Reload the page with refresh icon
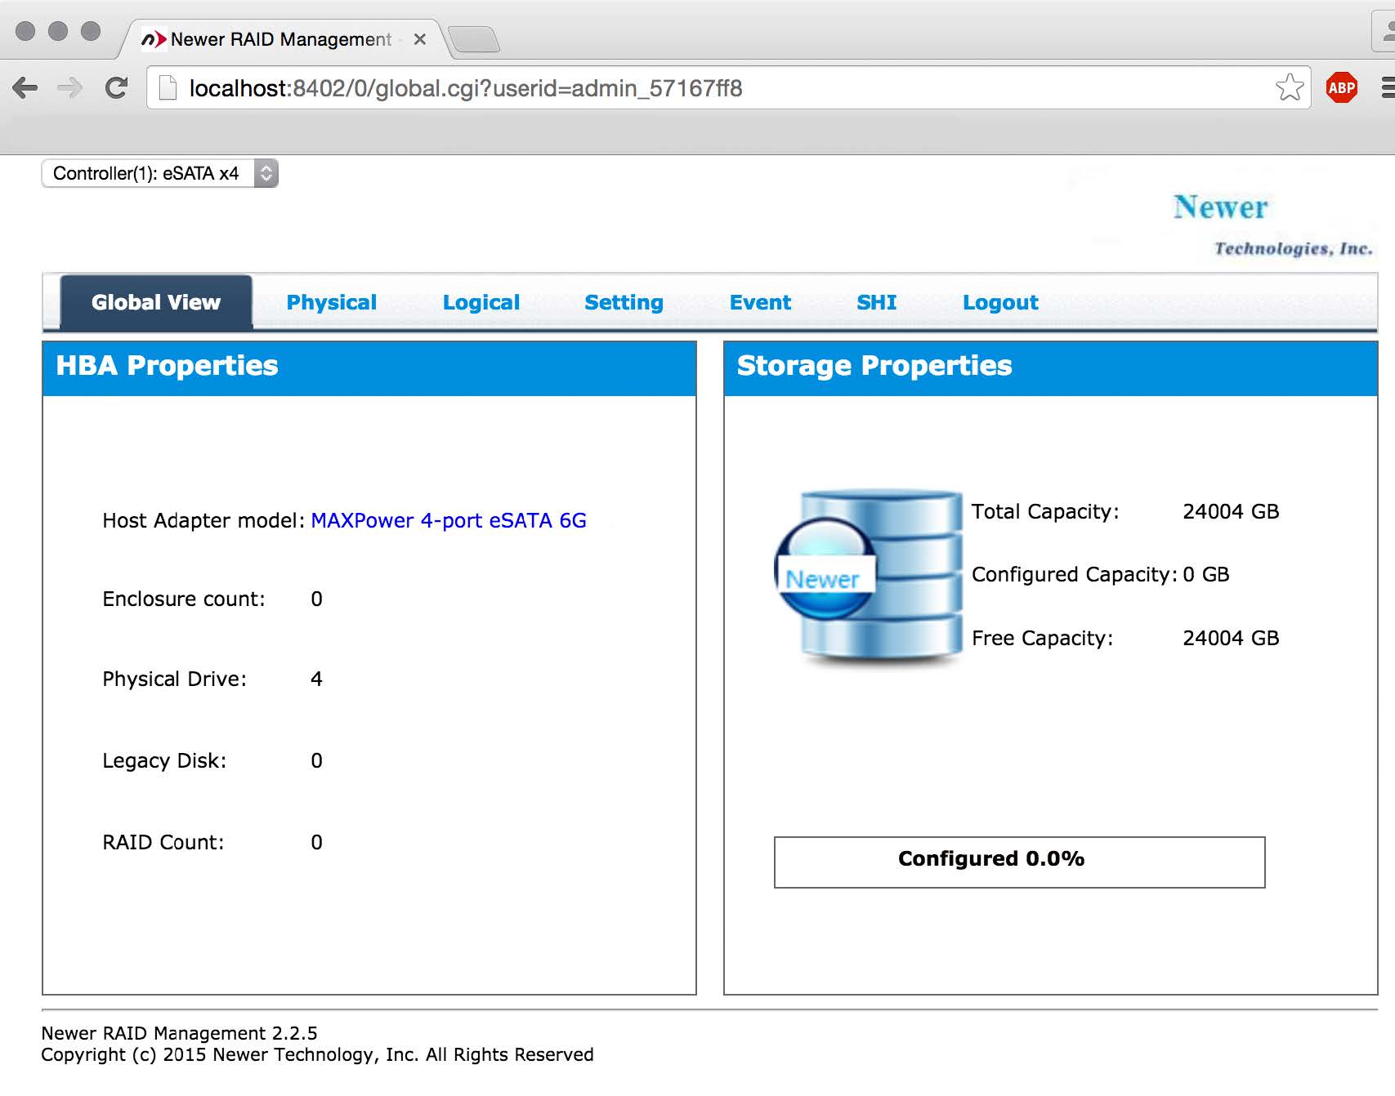The width and height of the screenshot is (1395, 1096). point(114,87)
